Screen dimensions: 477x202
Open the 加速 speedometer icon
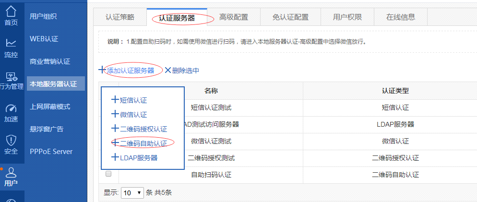11,109
